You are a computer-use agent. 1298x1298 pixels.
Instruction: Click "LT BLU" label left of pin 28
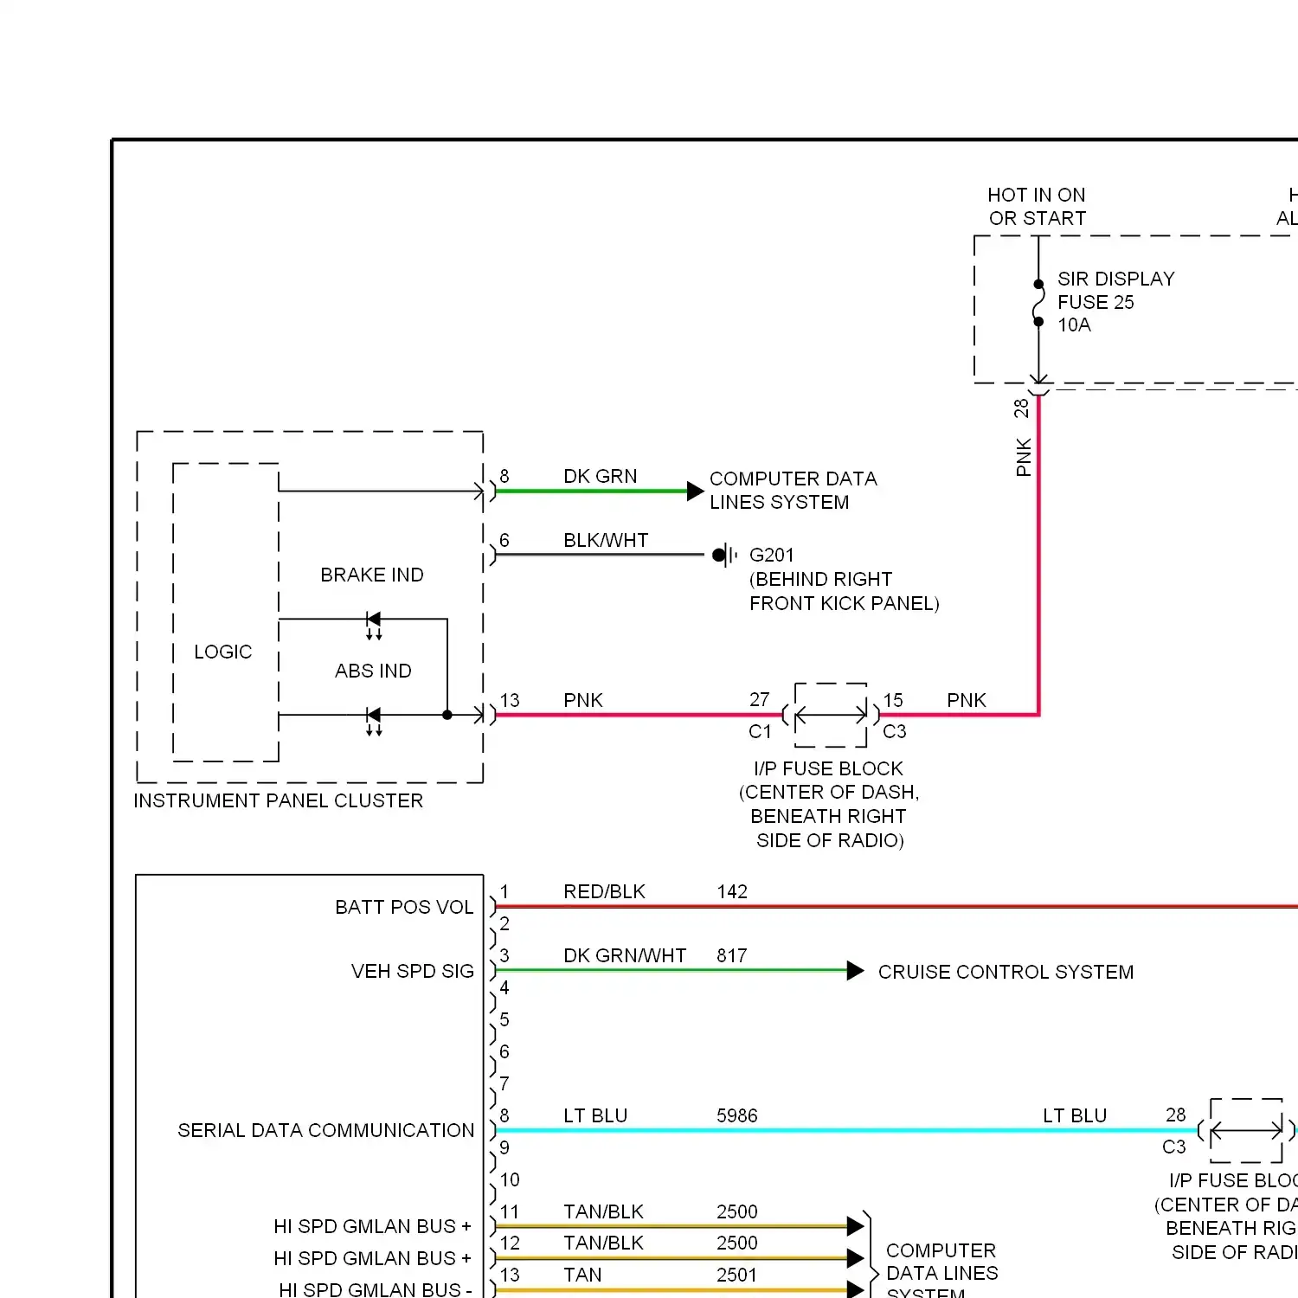[x=1075, y=1116]
